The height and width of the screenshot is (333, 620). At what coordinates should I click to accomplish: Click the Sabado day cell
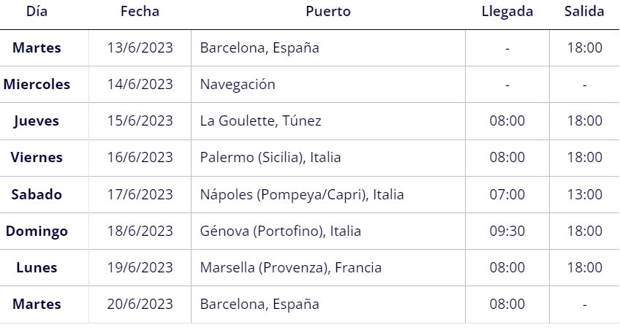[x=37, y=194]
